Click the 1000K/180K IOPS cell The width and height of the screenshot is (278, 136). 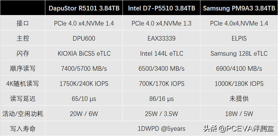coord(239,83)
